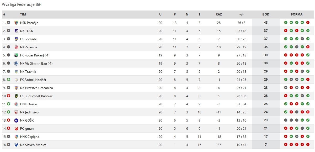Click the TIM column header
Viewport: 315px width, 152px height.
[x=23, y=14]
